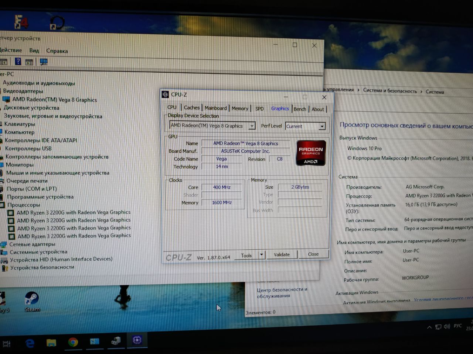Select Очереди печати in device tree
473x354 pixels.
[27, 181]
